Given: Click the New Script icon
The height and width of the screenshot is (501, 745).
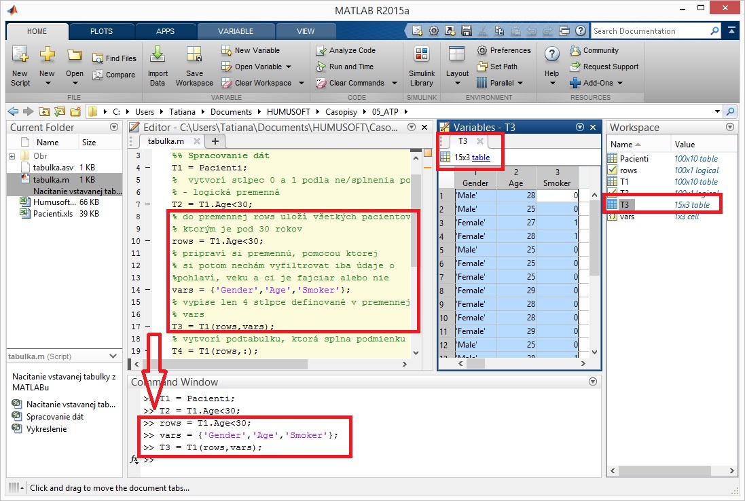Looking at the screenshot, I should point(20,54).
